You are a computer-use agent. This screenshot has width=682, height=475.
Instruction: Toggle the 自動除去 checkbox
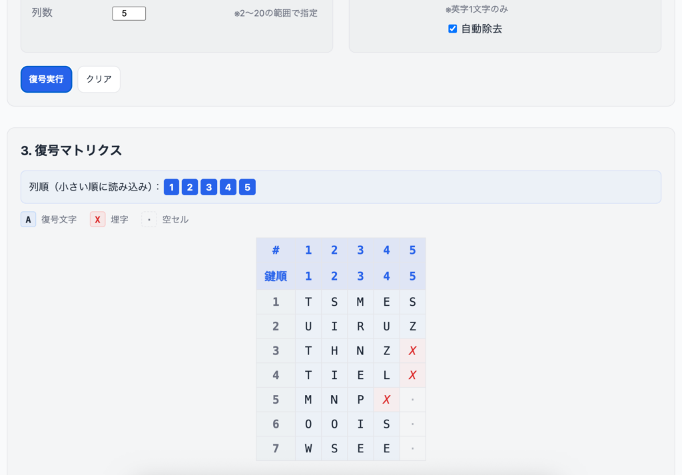(x=453, y=29)
